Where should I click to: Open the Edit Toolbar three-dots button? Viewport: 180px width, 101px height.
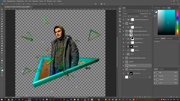pos(2,65)
